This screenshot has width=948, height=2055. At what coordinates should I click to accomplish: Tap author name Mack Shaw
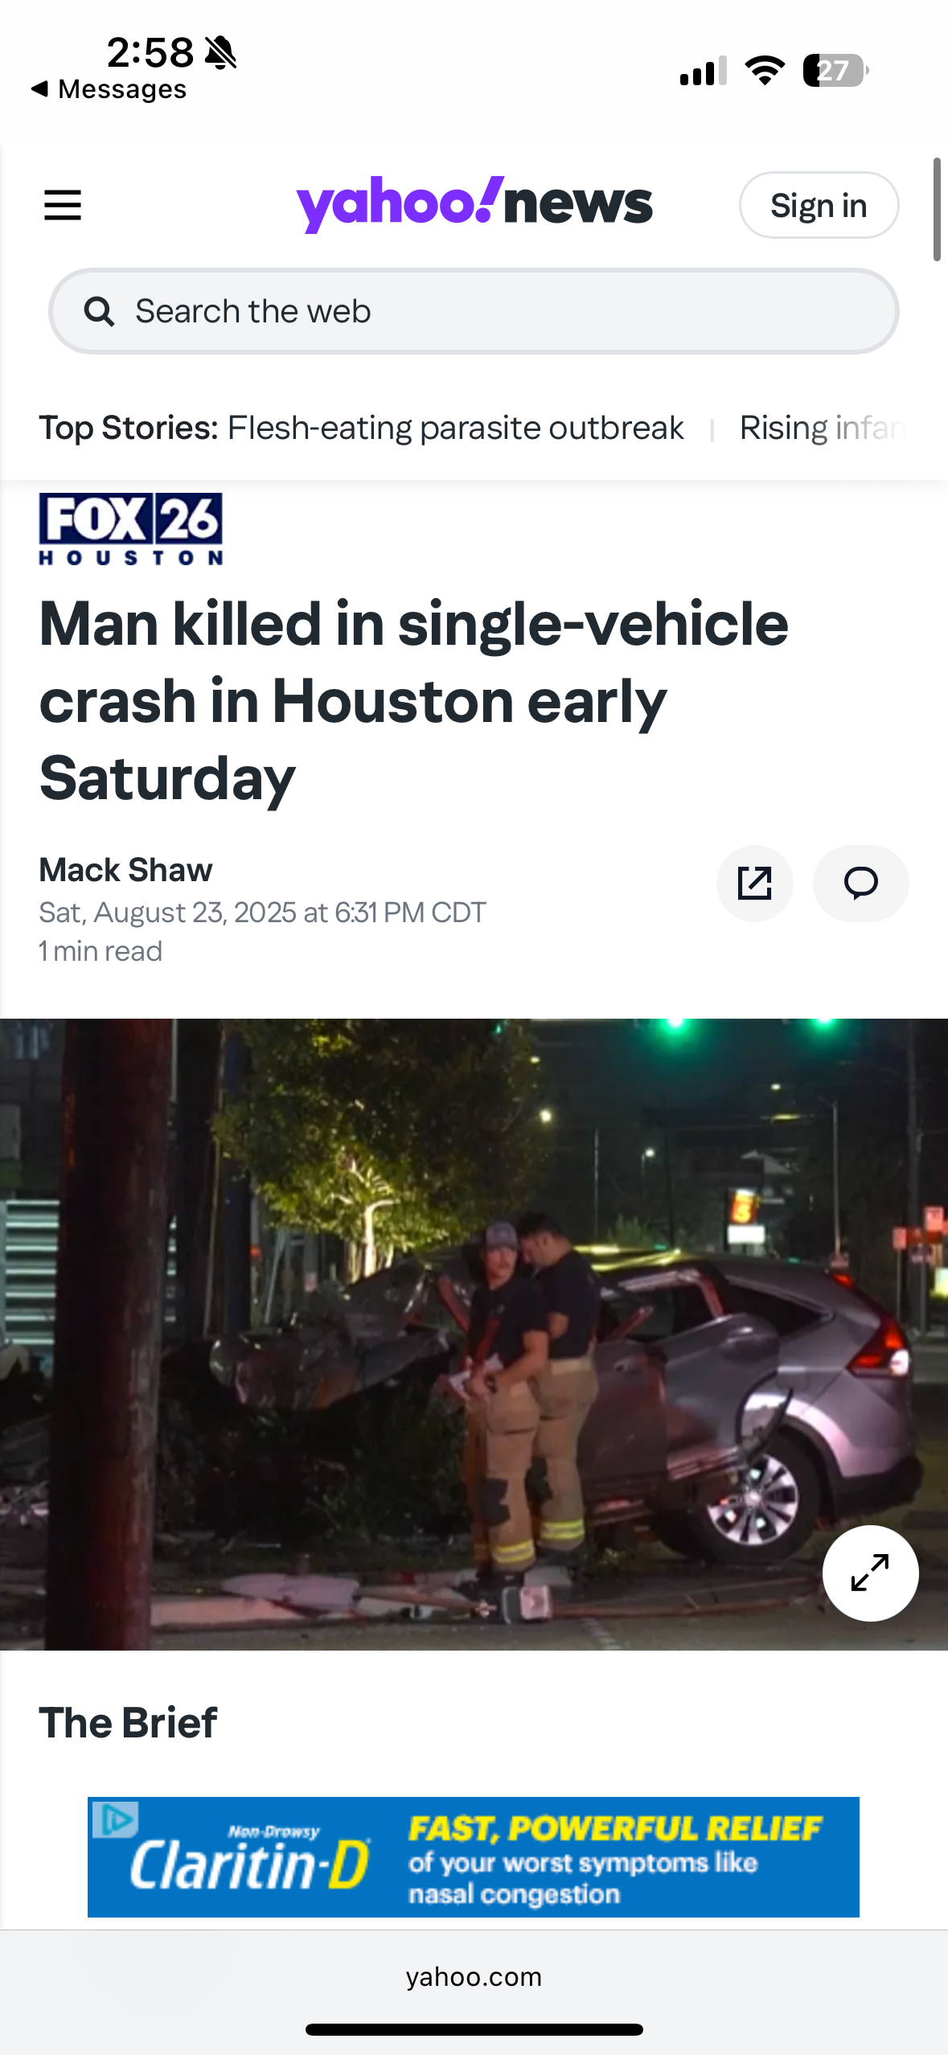pos(125,870)
